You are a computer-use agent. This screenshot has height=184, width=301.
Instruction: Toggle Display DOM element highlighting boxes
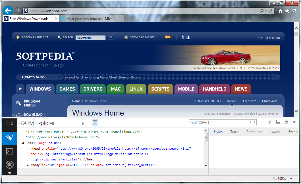(95, 123)
